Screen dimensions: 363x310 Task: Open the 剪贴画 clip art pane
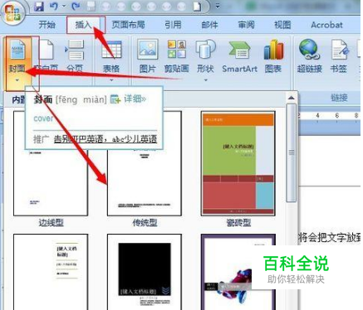177,56
